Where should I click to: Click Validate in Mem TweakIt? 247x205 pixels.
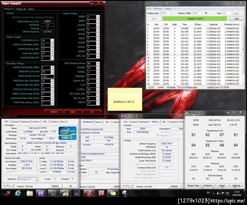54,112
